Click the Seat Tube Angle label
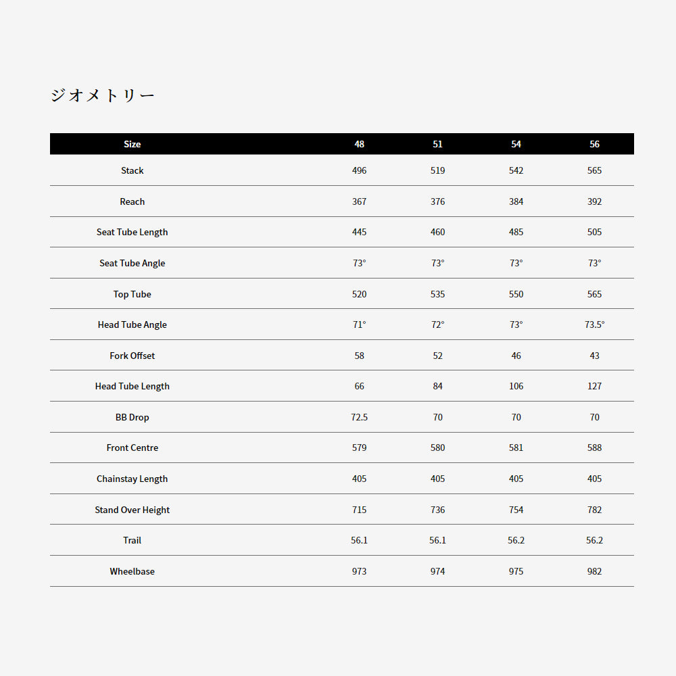This screenshot has width=676, height=676. [x=132, y=263]
